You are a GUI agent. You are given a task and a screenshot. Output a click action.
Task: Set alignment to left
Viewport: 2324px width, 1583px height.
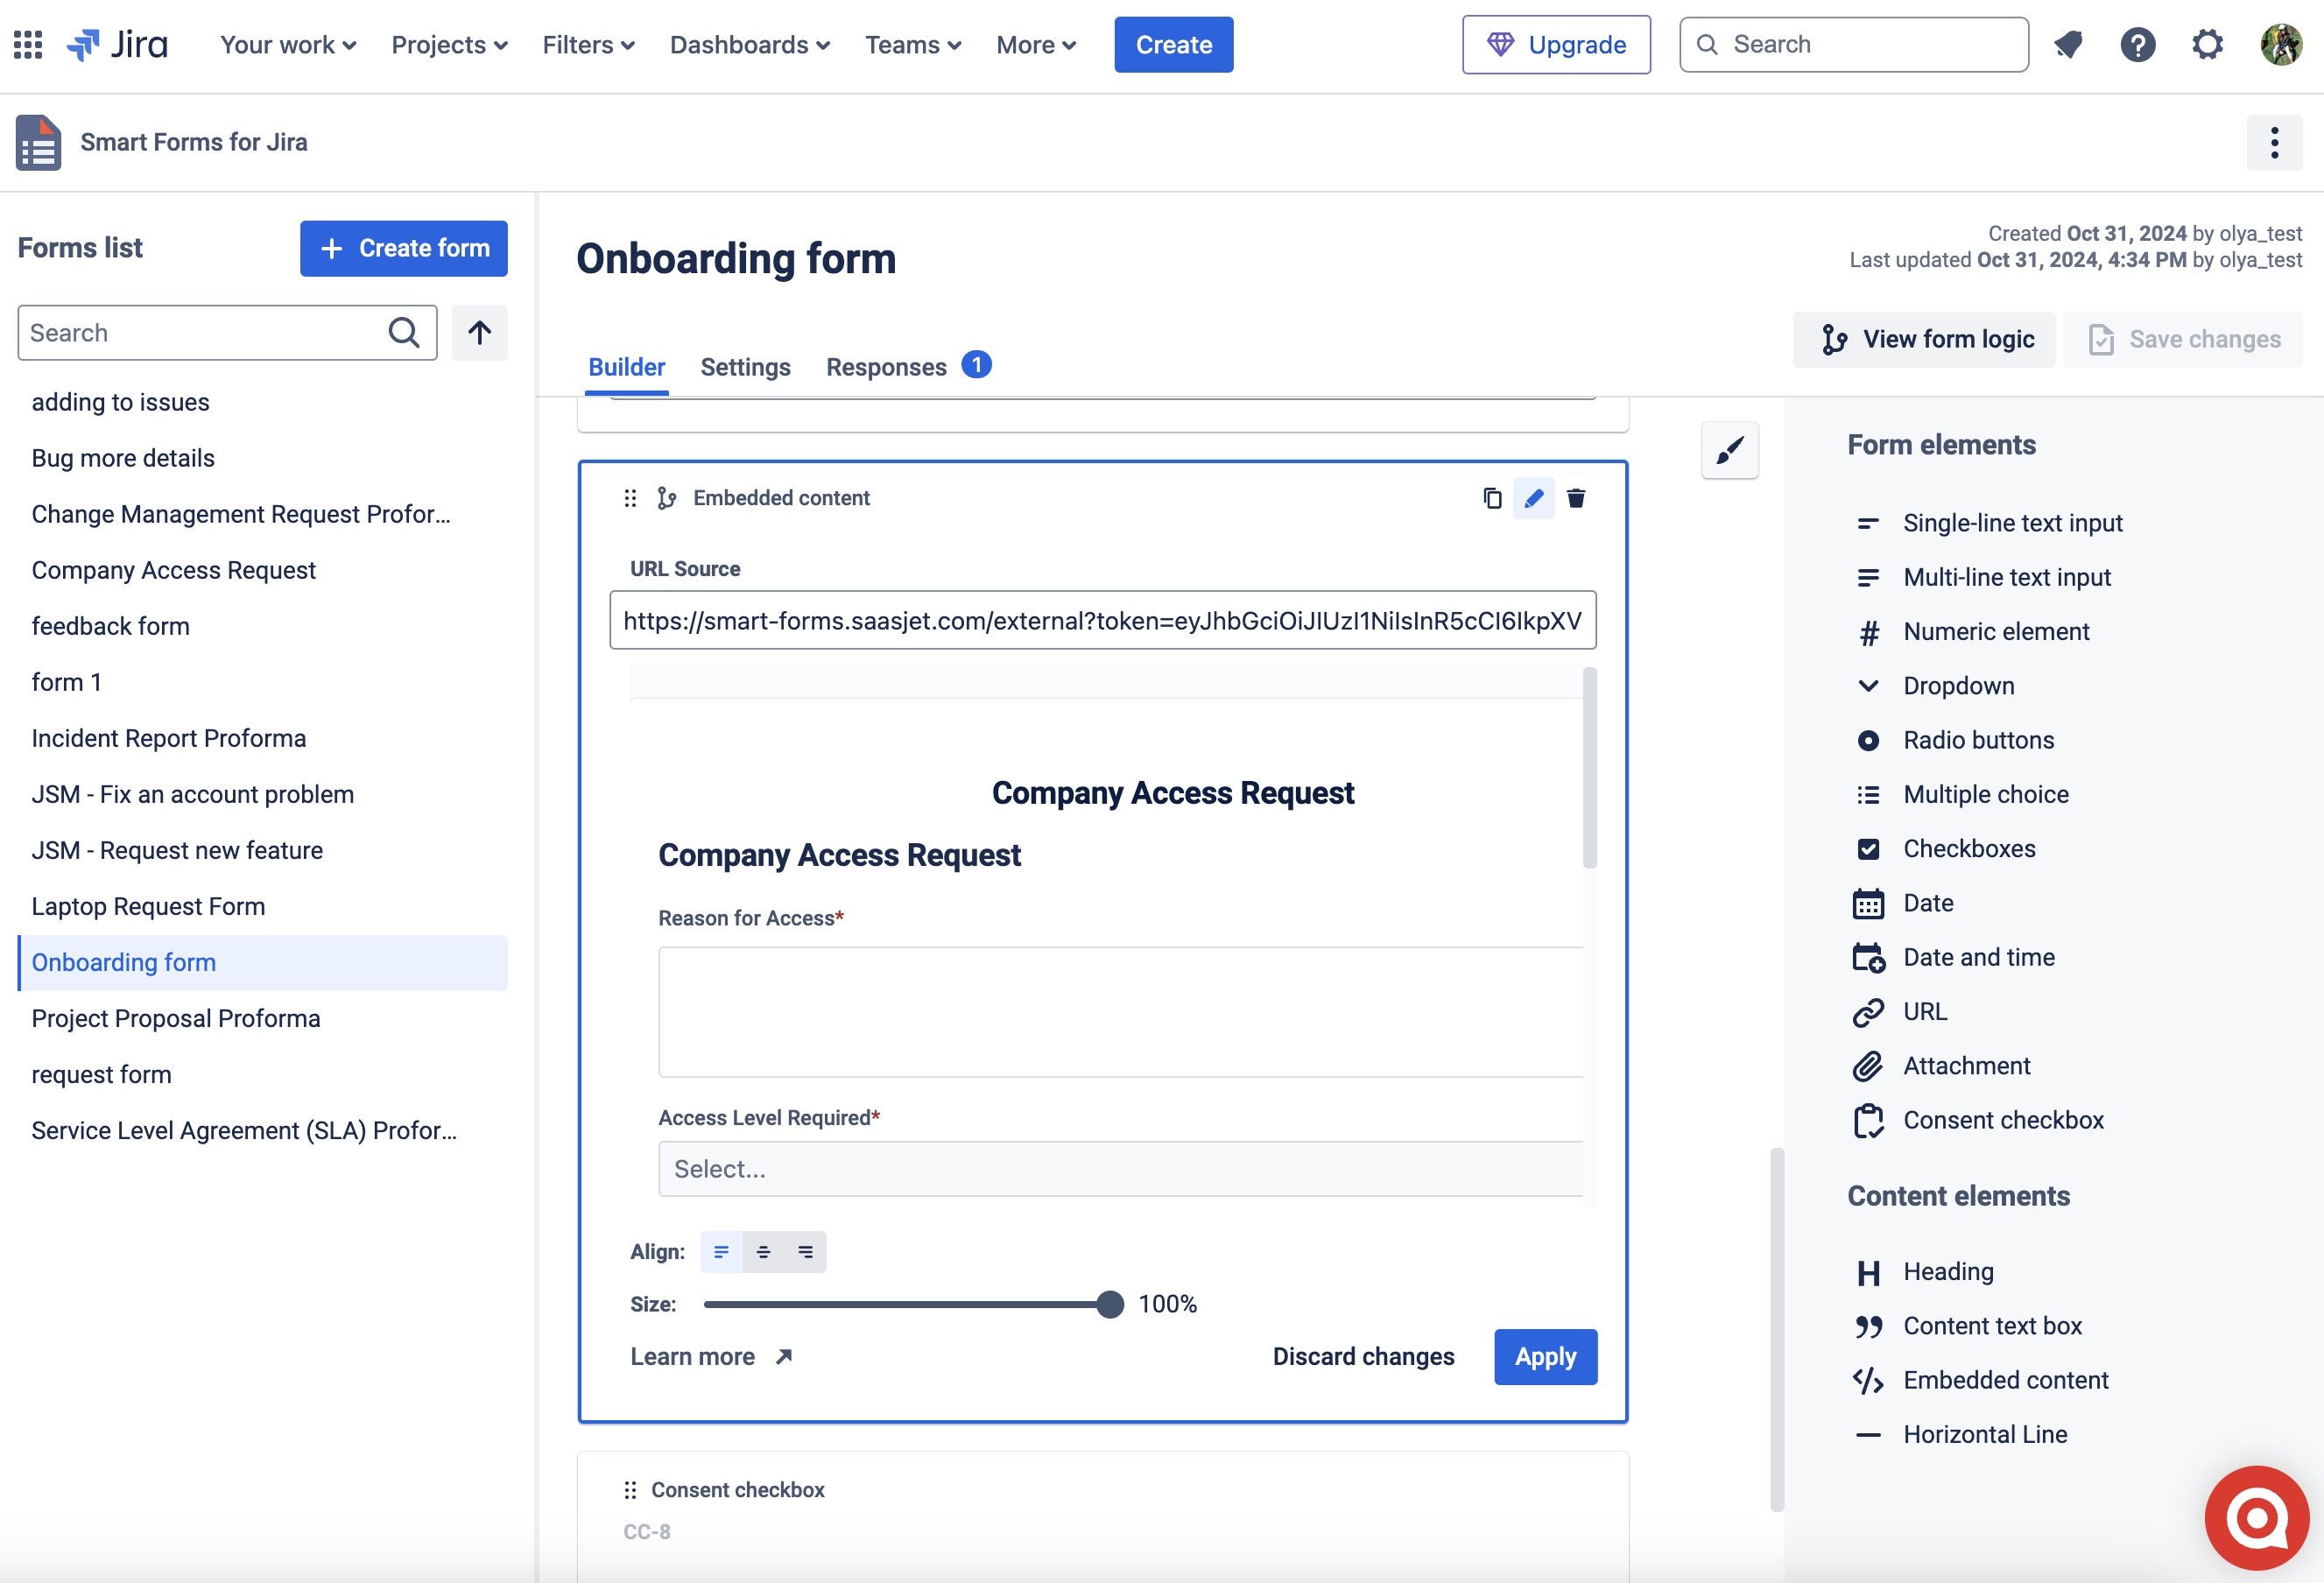[721, 1252]
